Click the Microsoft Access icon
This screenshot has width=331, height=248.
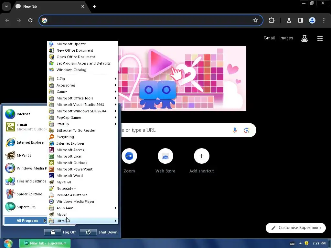[51, 150]
